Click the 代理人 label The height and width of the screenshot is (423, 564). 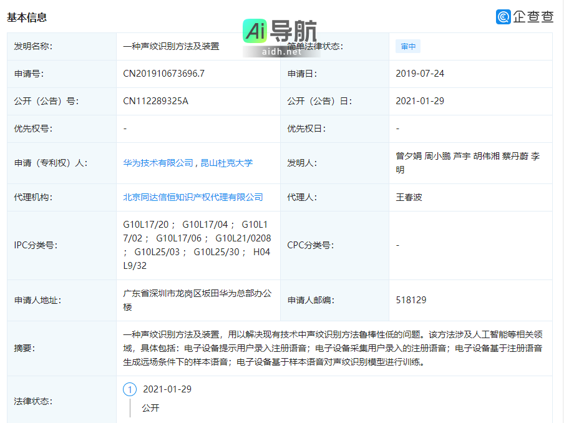[x=302, y=197]
